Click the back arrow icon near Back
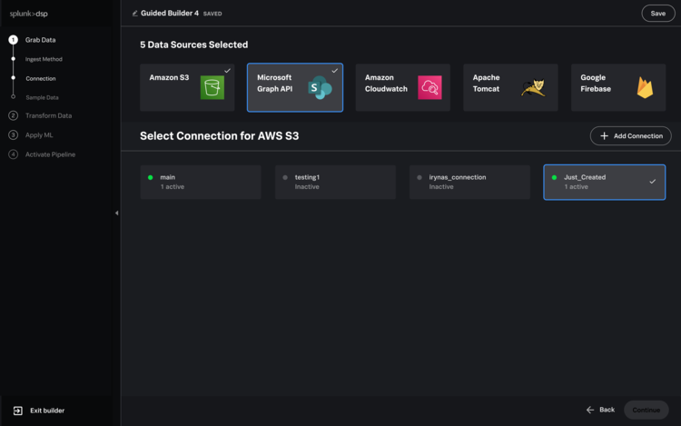 click(x=590, y=410)
